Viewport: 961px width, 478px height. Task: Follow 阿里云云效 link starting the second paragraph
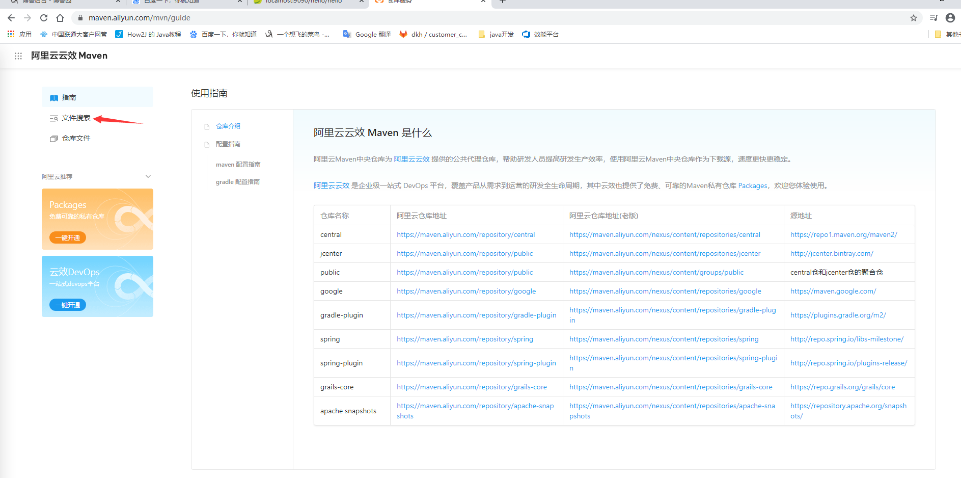(x=332, y=185)
